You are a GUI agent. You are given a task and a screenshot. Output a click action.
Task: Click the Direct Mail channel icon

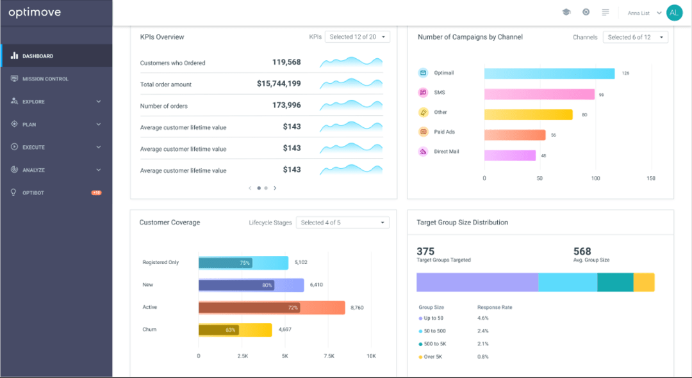[x=423, y=152]
